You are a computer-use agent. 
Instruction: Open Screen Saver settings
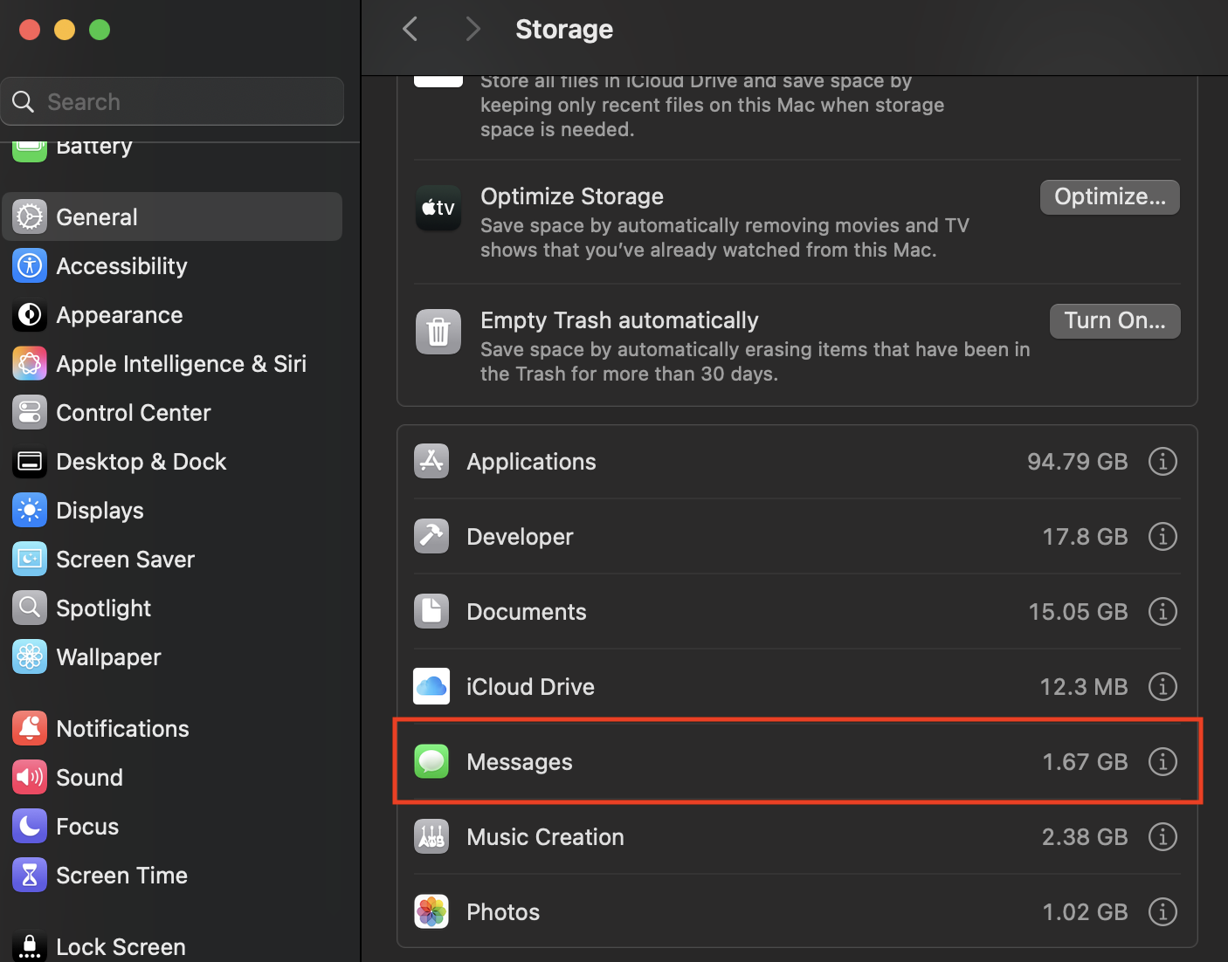[x=125, y=559]
